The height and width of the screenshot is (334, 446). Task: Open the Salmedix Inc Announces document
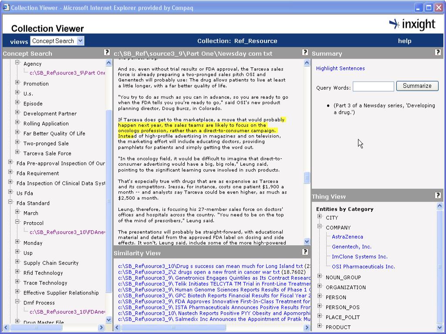pos(214,319)
